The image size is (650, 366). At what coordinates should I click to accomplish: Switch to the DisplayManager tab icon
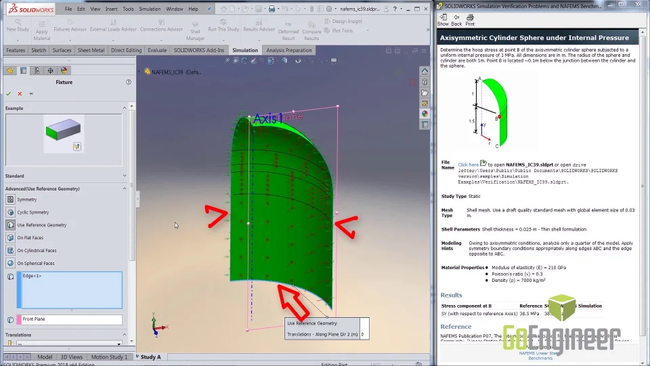(64, 70)
